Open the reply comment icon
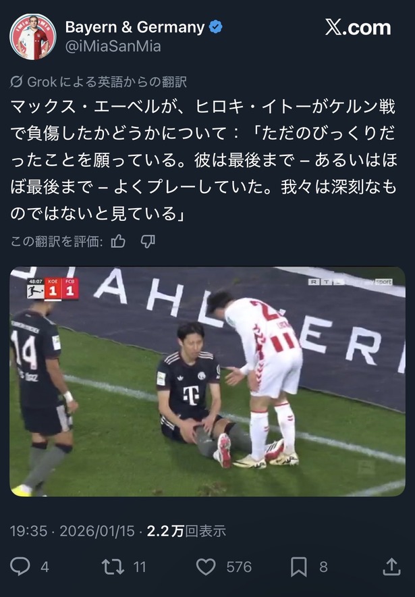415x597 pixels. [20, 566]
